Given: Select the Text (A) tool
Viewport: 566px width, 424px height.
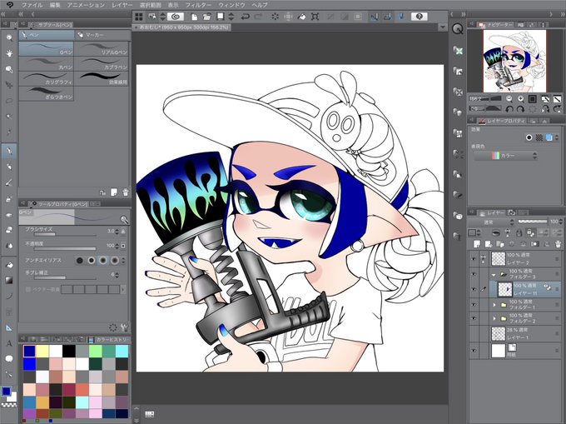Looking at the screenshot, I should tap(9, 343).
